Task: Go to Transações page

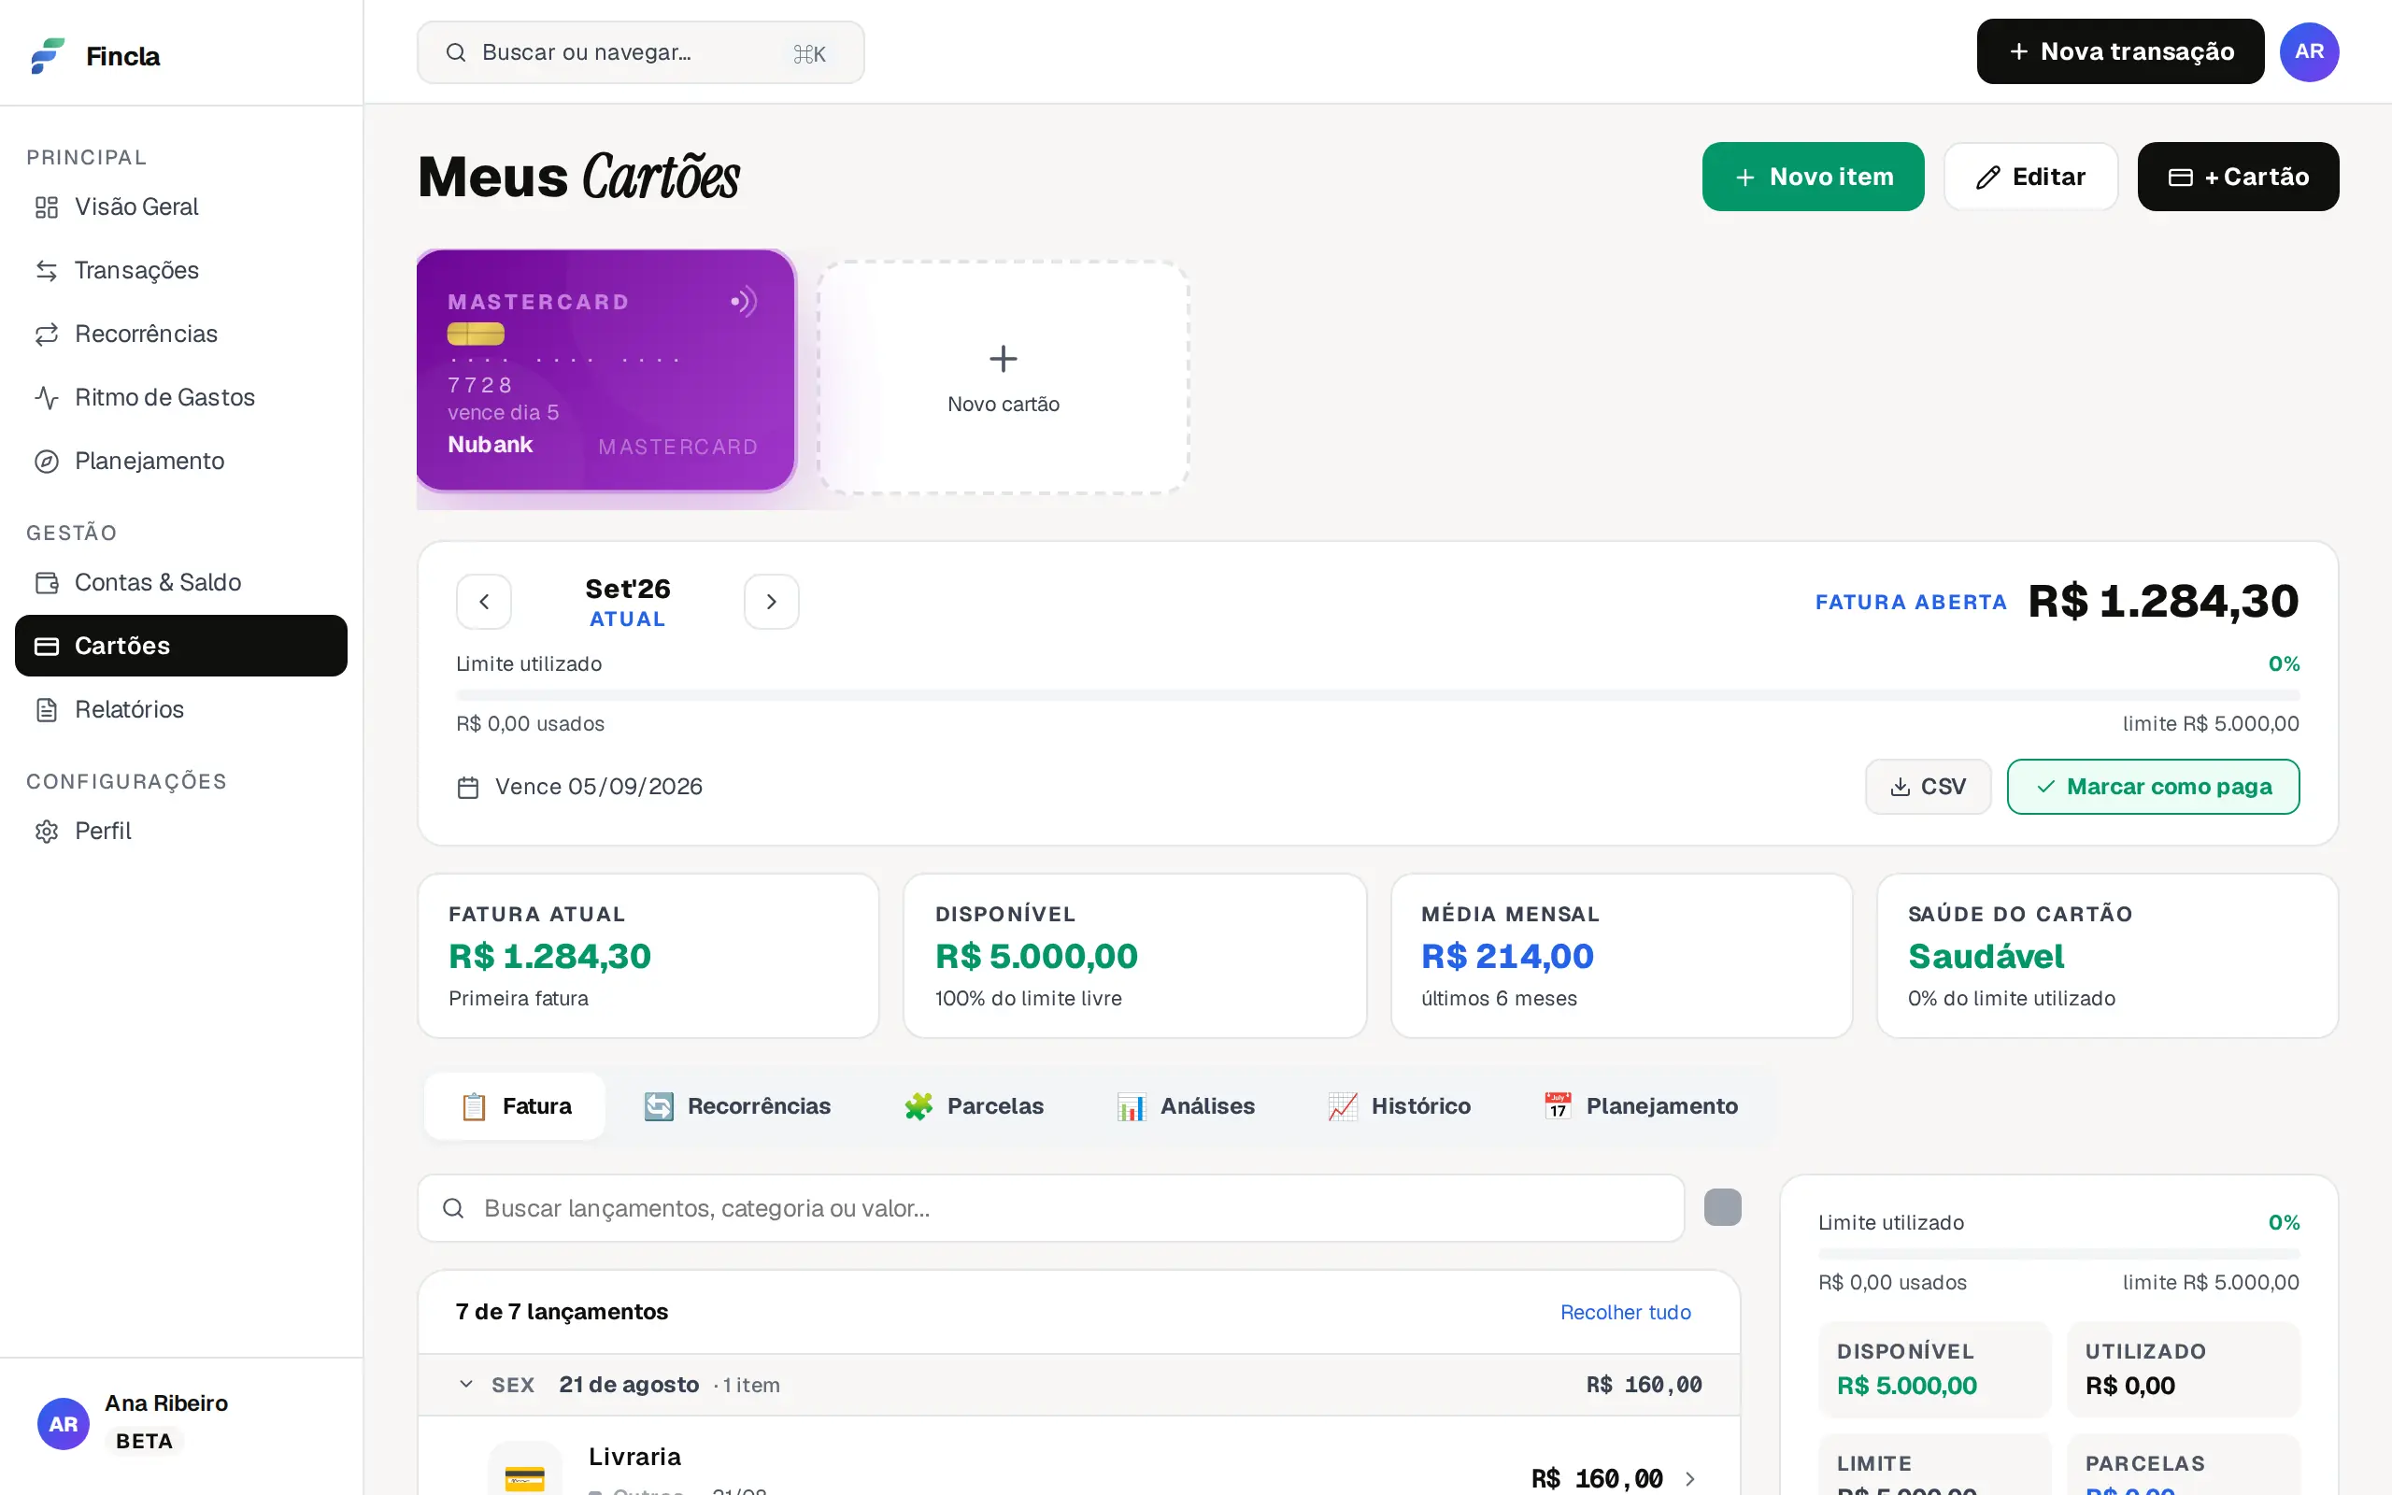Action: (x=181, y=270)
